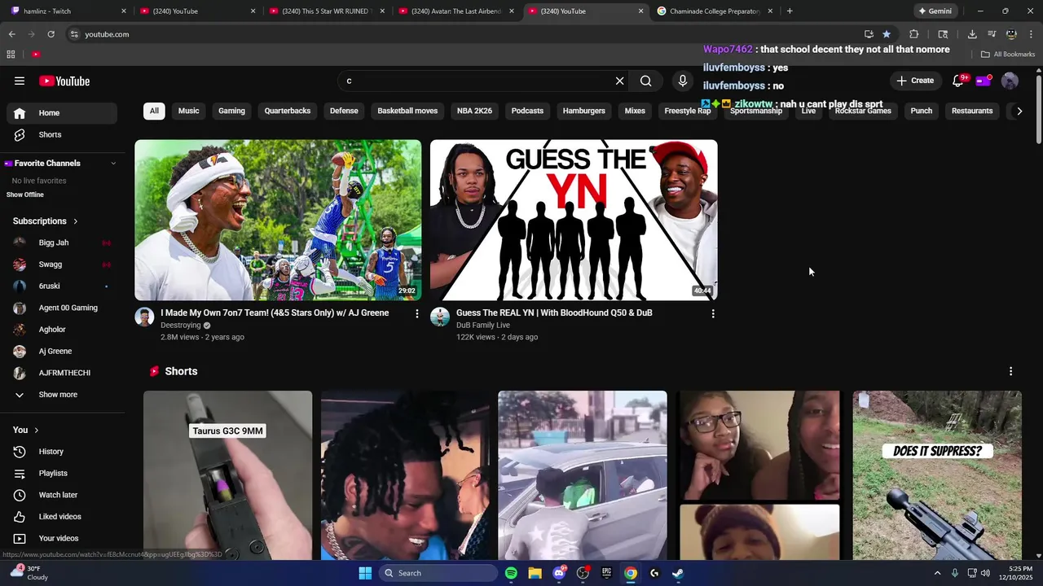The height and width of the screenshot is (586, 1043).
Task: Open Chrome extensions puzzle icon
Action: pos(913,34)
